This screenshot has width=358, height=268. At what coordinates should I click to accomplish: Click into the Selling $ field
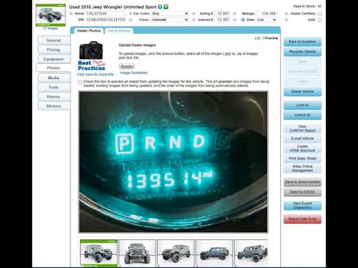222,14
